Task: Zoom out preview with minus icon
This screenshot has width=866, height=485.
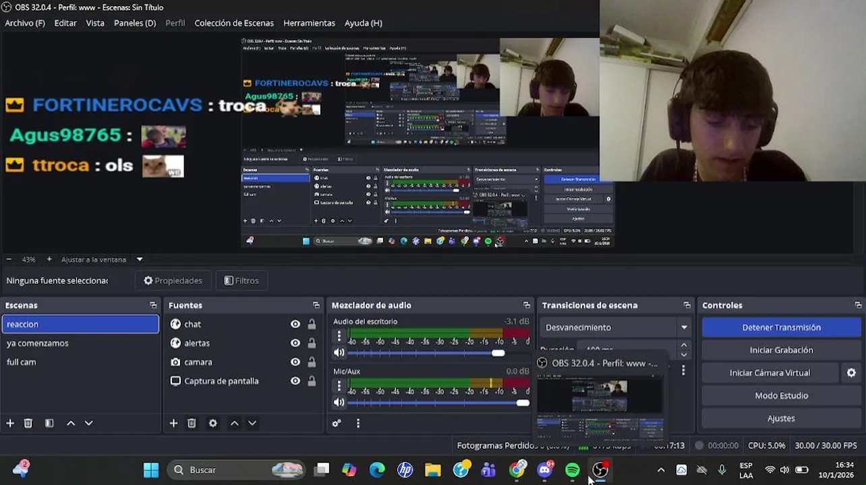Action: tap(9, 259)
